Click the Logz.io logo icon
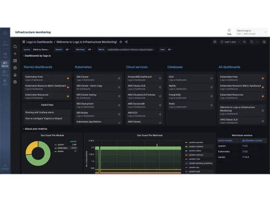Screen dimensions: 270x202 click(5, 33)
